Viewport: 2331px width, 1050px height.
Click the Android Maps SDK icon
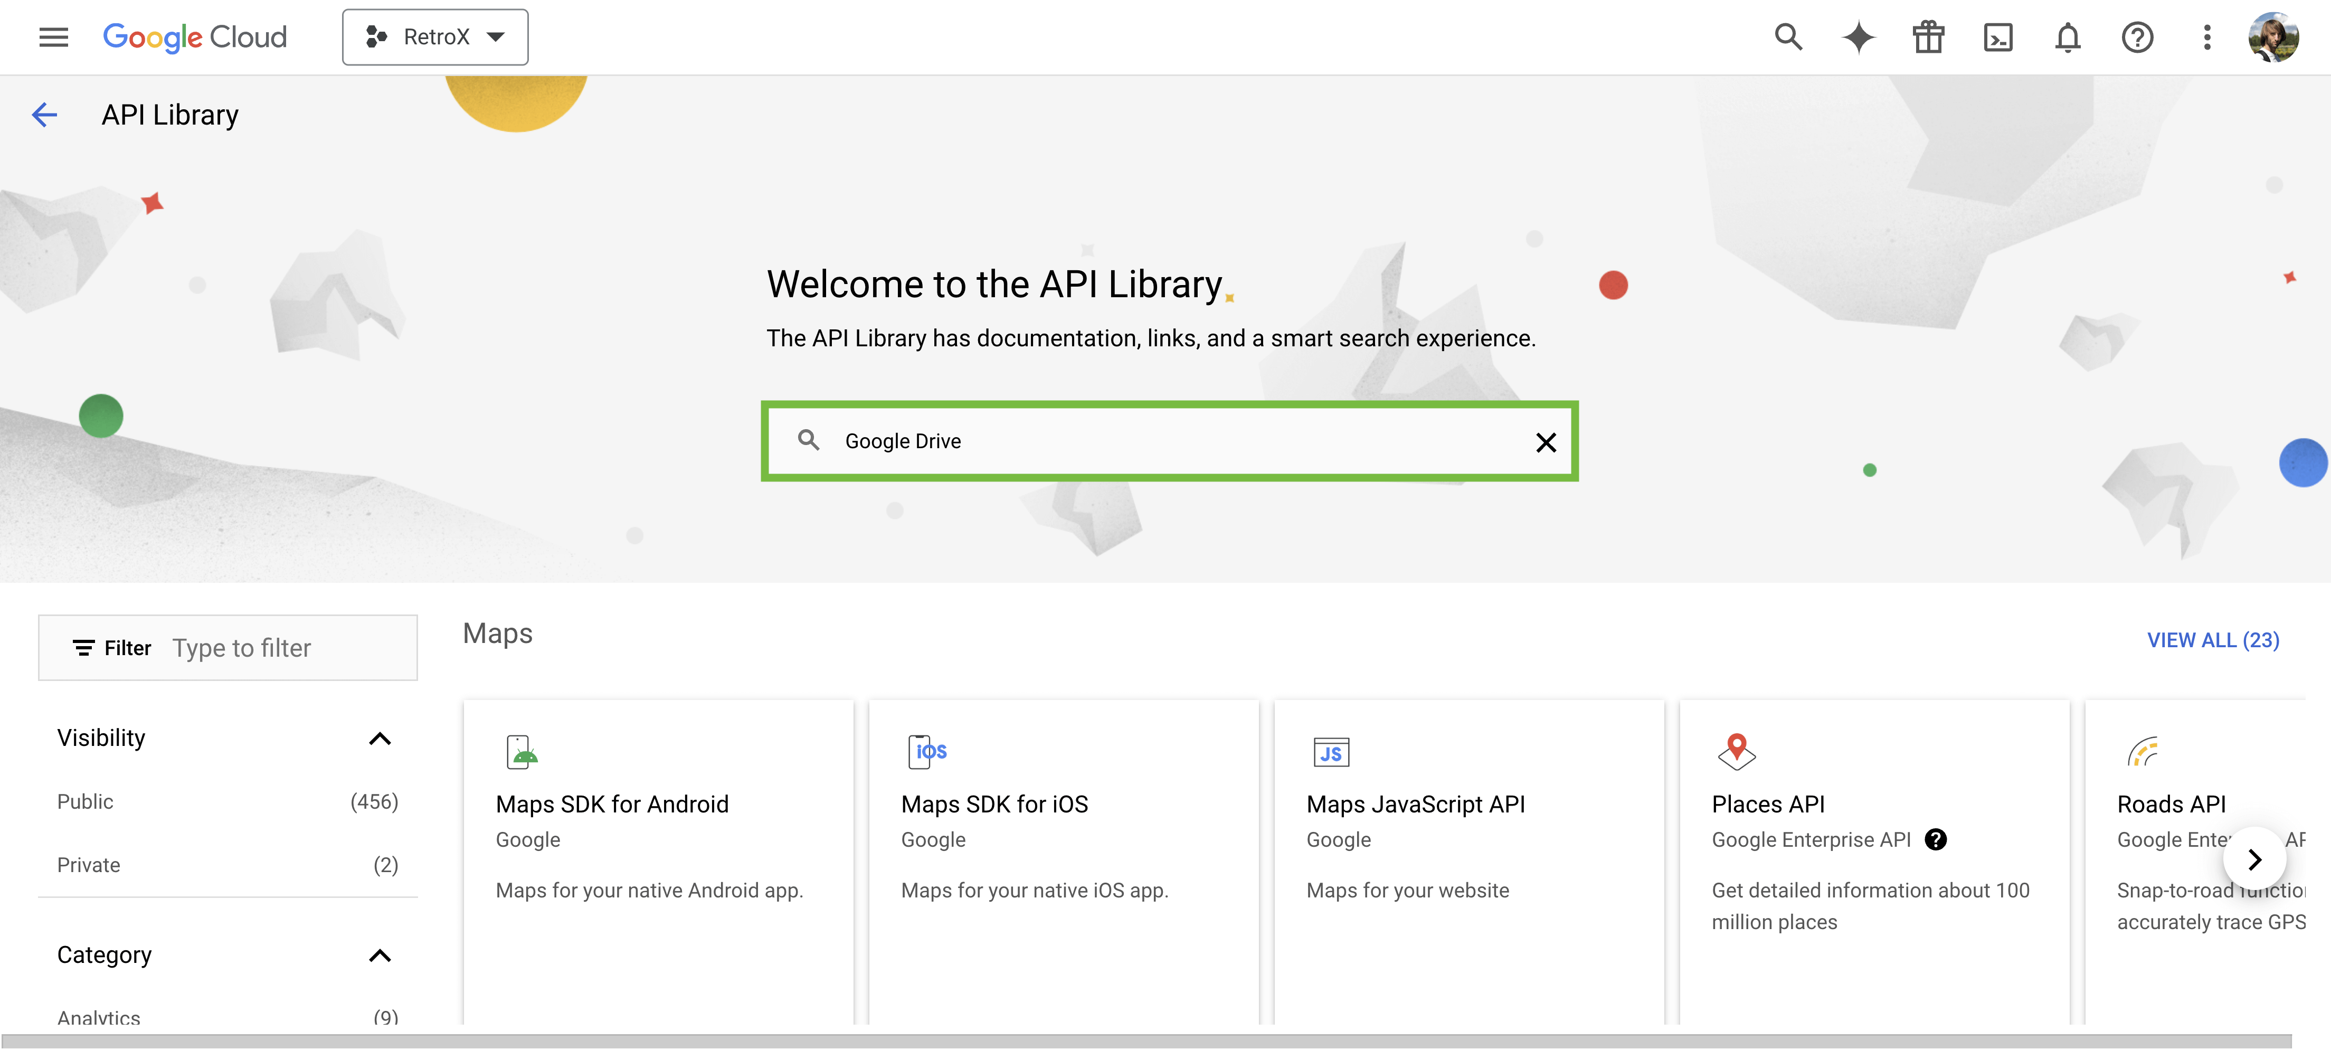click(521, 751)
